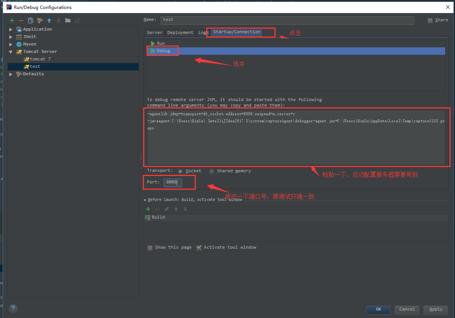Image resolution: width=455 pixels, height=318 pixels.
Task: Toggle Activate tool window checkbox
Action: 199,248
